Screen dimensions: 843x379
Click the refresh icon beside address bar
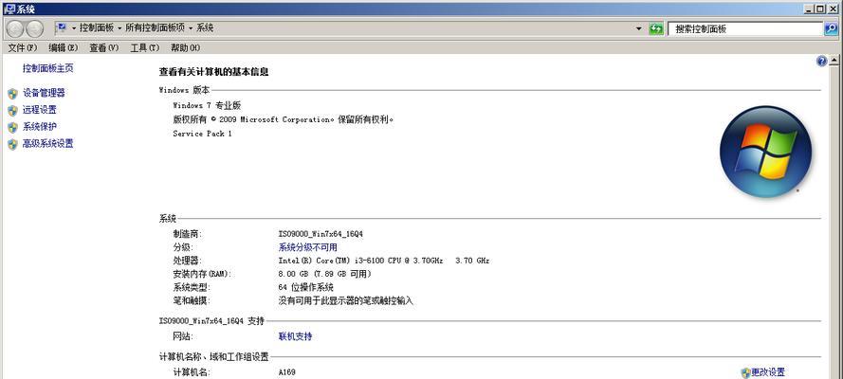(x=656, y=29)
